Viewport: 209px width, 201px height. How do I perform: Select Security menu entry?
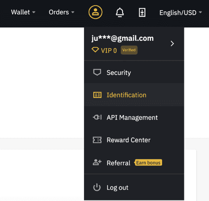click(134, 72)
